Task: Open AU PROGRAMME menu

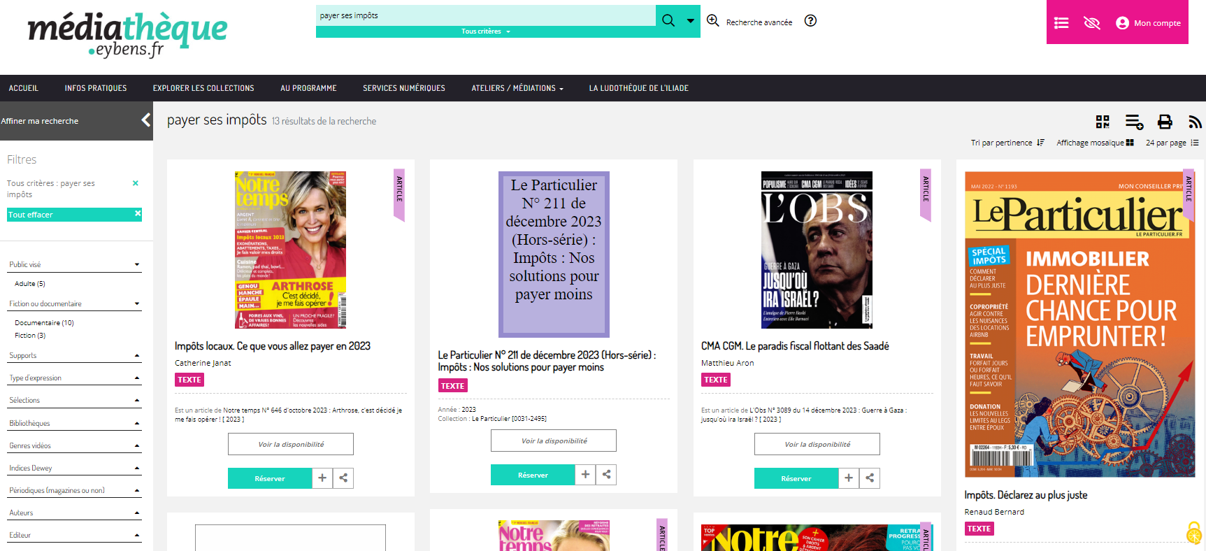Action: coord(308,88)
